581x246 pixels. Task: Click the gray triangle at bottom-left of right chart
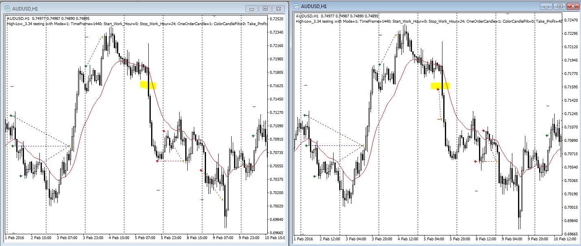point(302,234)
